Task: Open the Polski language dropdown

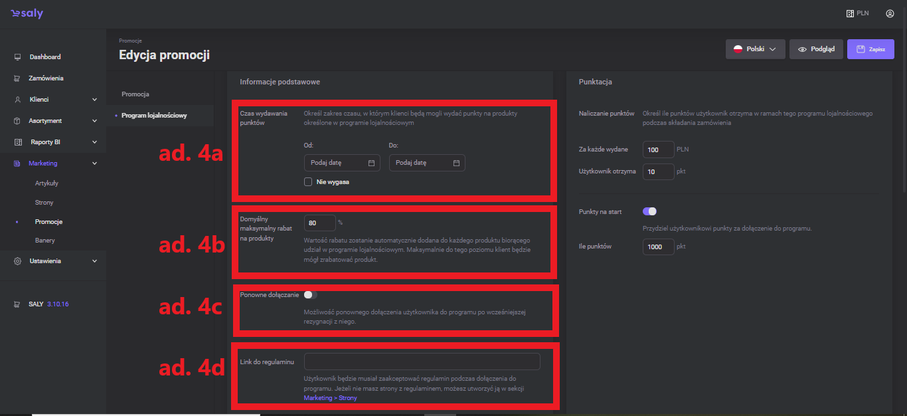Action: 755,49
